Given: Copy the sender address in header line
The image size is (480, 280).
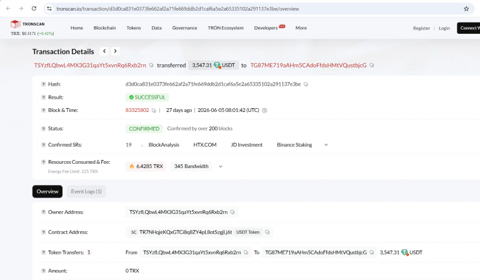Looking at the screenshot, I should click(x=151, y=65).
